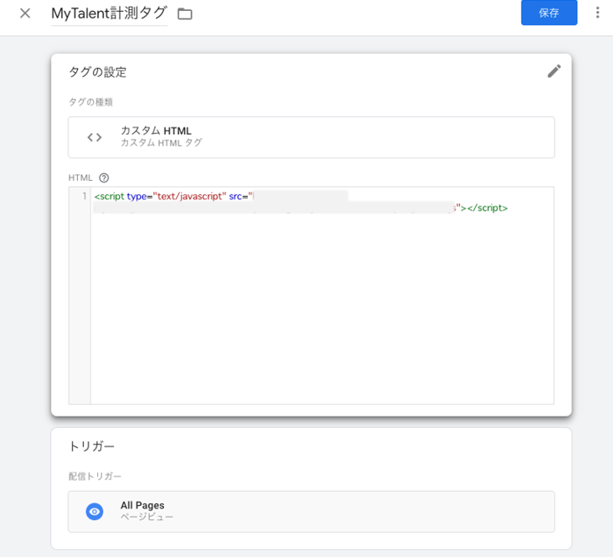Click the code brackets icon for カスタム HTML
This screenshot has height=557, width=613.
[95, 137]
